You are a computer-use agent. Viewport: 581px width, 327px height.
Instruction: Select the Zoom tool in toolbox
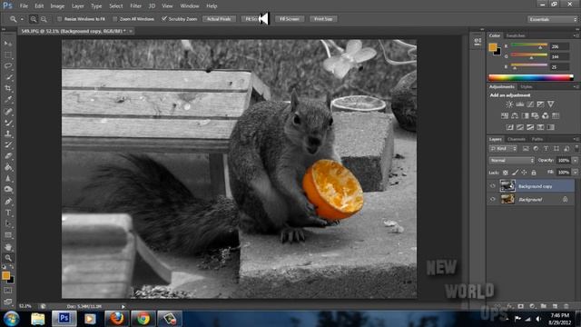(x=8, y=258)
